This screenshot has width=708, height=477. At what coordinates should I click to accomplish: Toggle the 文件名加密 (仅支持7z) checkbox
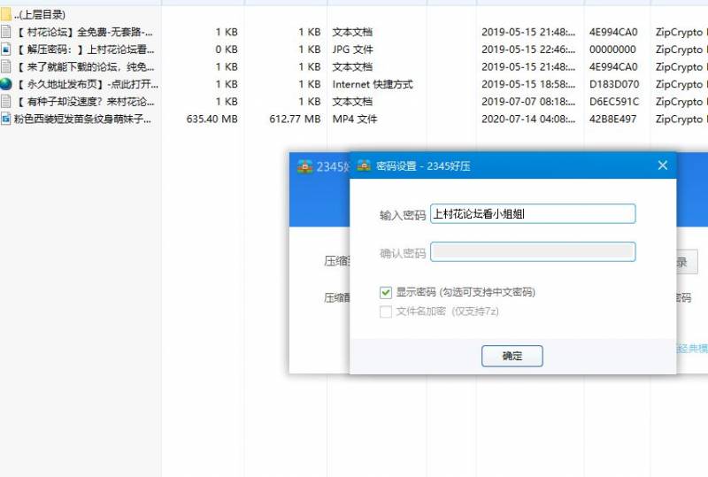[386, 312]
